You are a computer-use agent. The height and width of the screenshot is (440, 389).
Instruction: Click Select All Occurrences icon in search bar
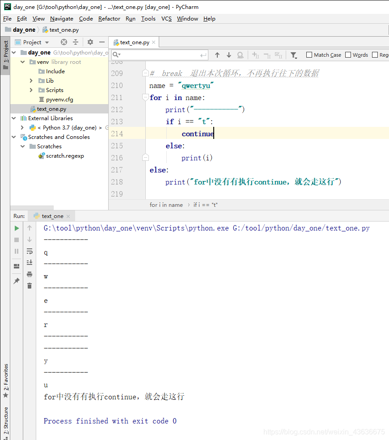[279, 55]
